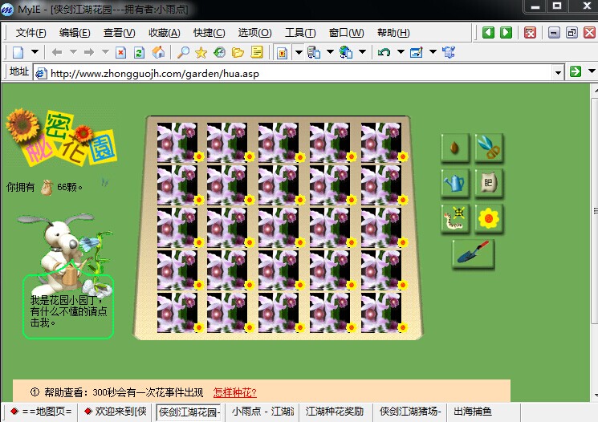598x422 pixels.
Task: Select the pest control worm tool
Action: pyautogui.click(x=454, y=218)
